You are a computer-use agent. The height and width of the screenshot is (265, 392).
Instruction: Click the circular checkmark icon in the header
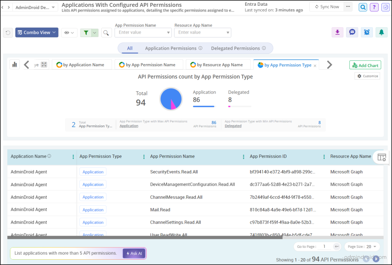pos(385,7)
